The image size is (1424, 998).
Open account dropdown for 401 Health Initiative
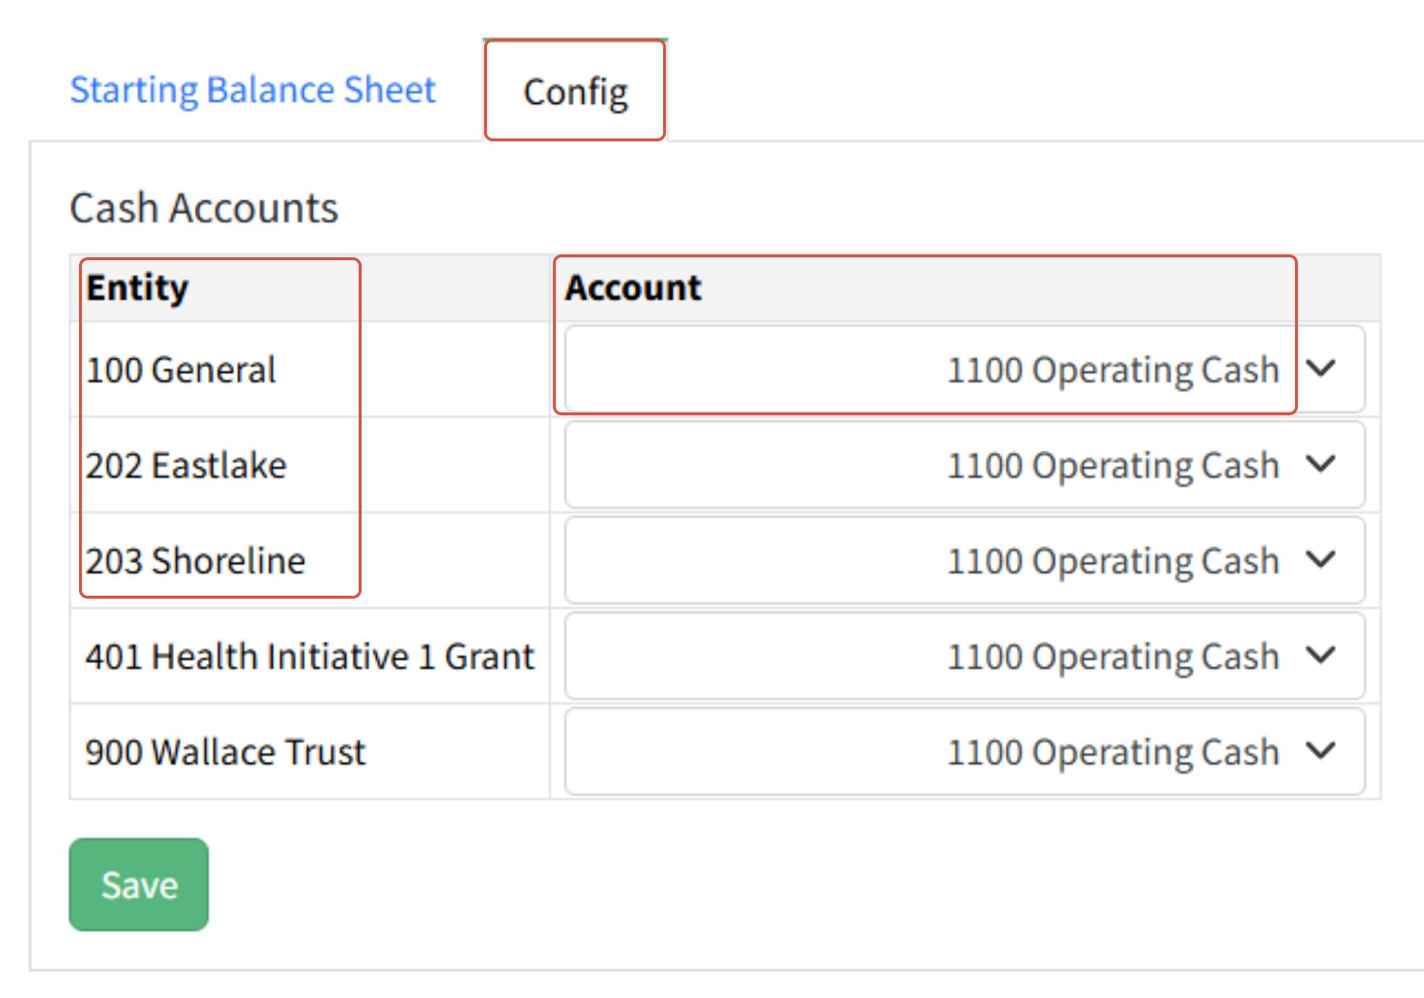[964, 657]
